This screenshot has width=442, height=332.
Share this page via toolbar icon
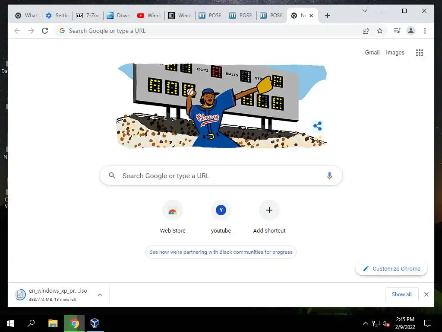point(366,31)
